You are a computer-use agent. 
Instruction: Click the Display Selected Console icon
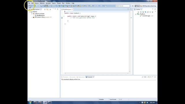(145, 77)
